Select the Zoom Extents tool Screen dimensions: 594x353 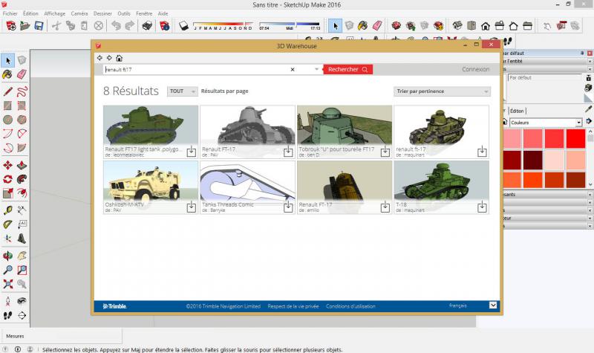(7, 284)
